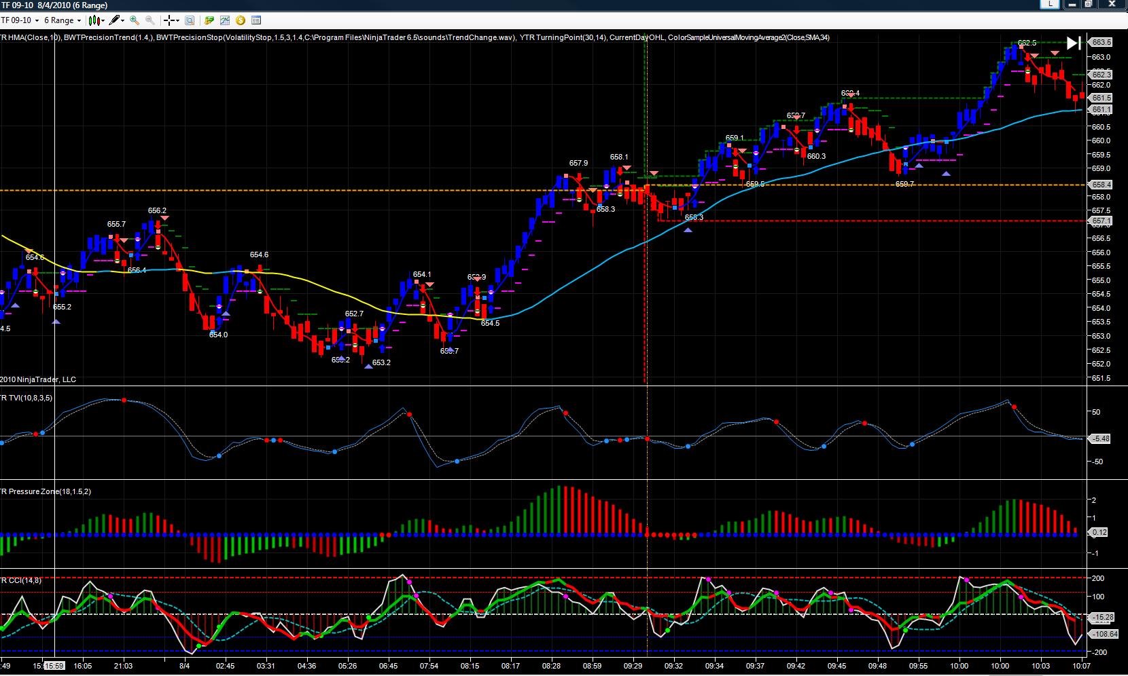Click the 662.5 swing high label
Image resolution: width=1128 pixels, height=676 pixels.
pyautogui.click(x=1027, y=43)
